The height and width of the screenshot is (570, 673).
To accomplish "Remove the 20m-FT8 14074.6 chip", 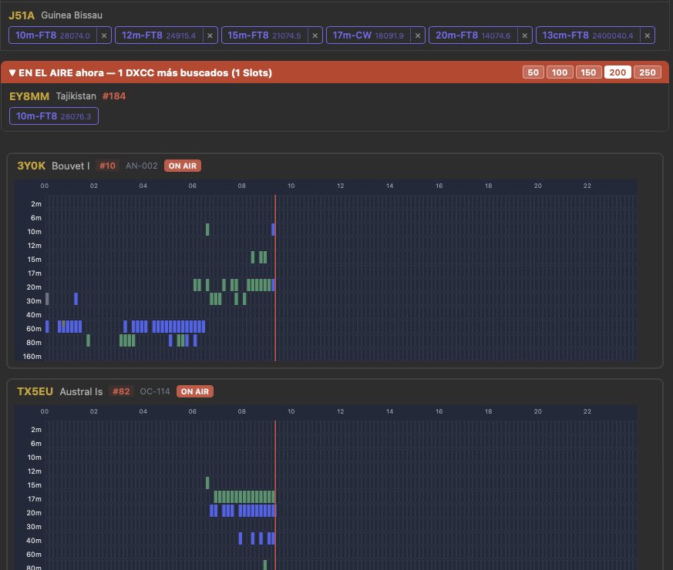I will click(x=524, y=35).
